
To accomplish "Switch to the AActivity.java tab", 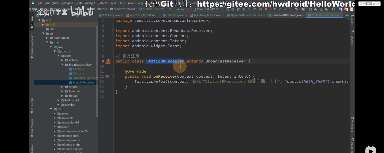I will click(111, 15).
